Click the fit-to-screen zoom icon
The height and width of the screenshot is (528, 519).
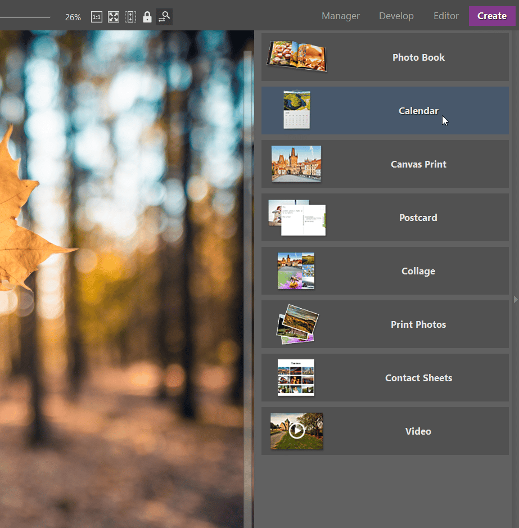114,17
